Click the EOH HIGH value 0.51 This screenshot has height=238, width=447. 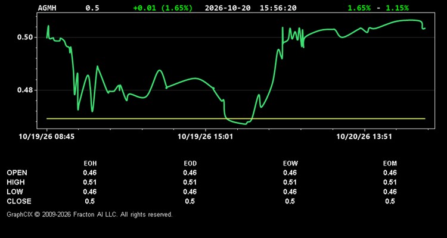(x=90, y=182)
